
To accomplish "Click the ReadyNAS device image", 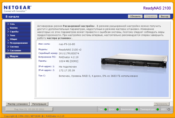I will tap(134, 61).
